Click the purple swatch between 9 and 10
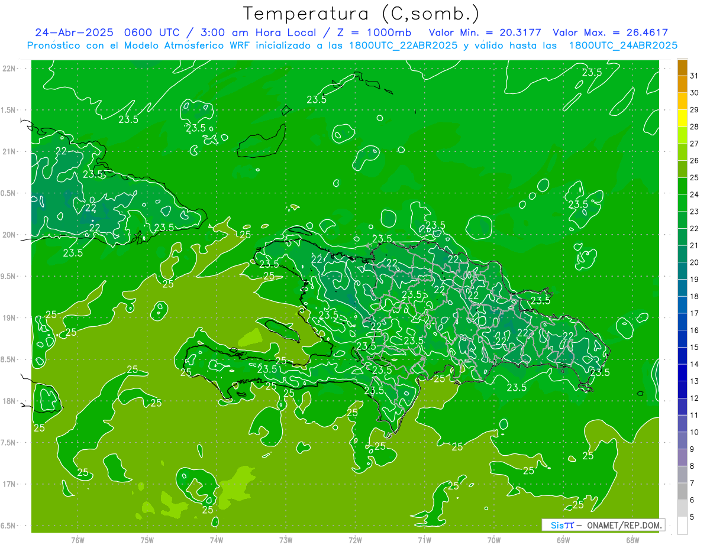Viewport: 710px width, 548px height. (x=682, y=440)
